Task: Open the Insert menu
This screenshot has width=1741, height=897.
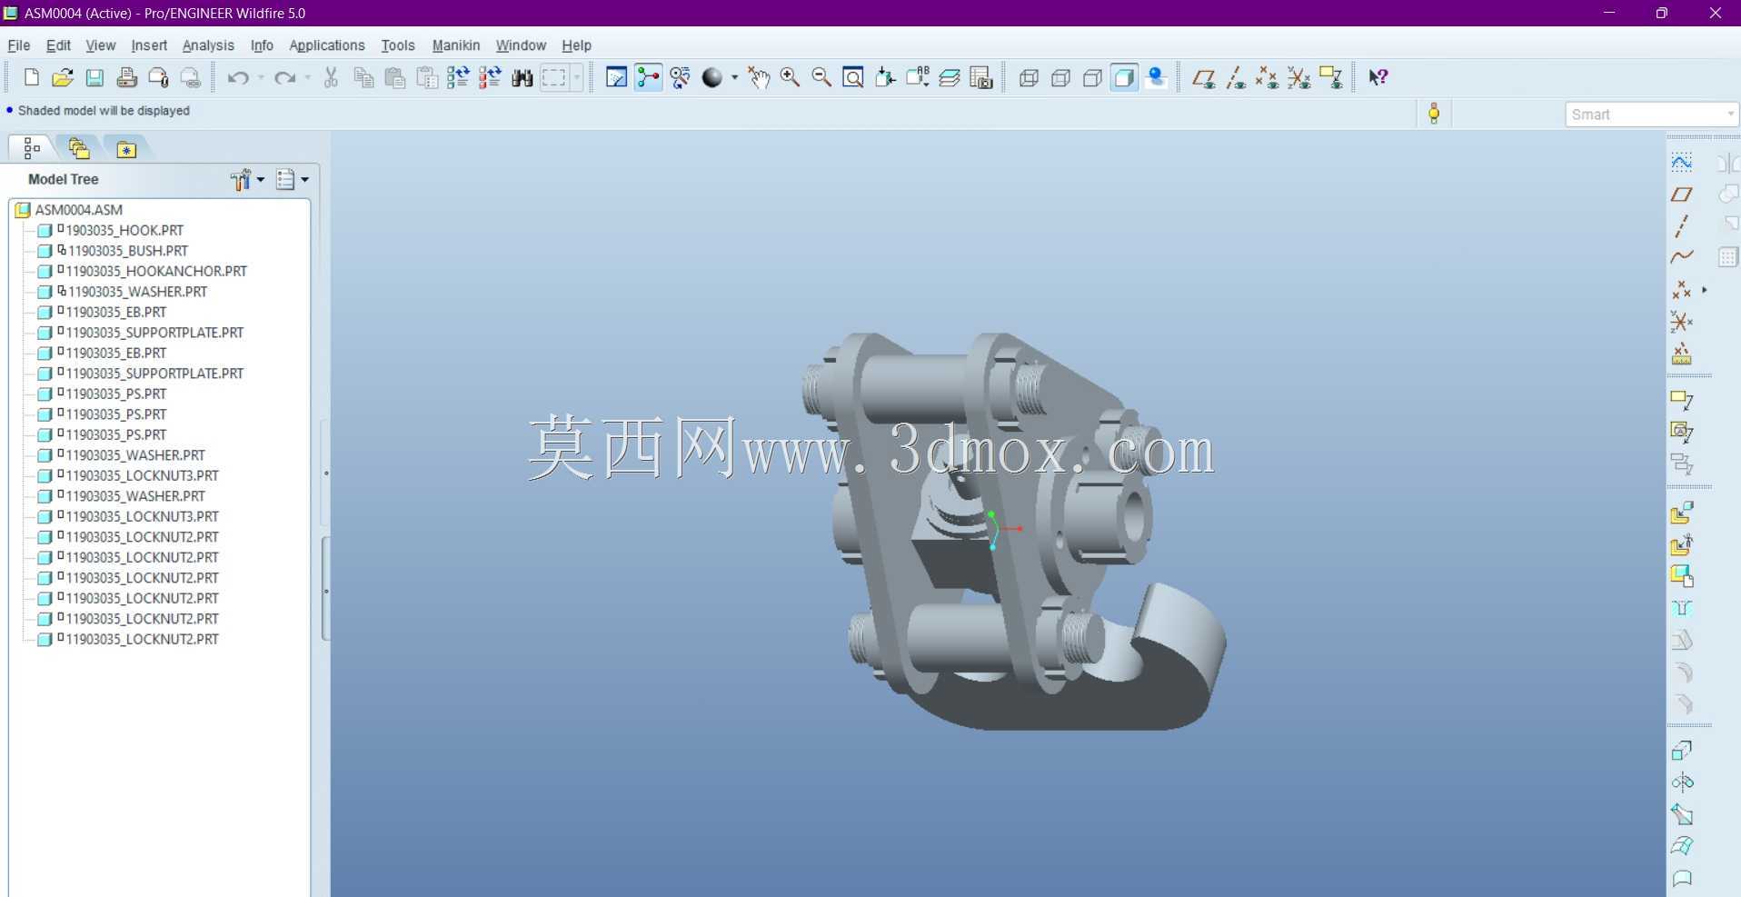Action: [149, 45]
